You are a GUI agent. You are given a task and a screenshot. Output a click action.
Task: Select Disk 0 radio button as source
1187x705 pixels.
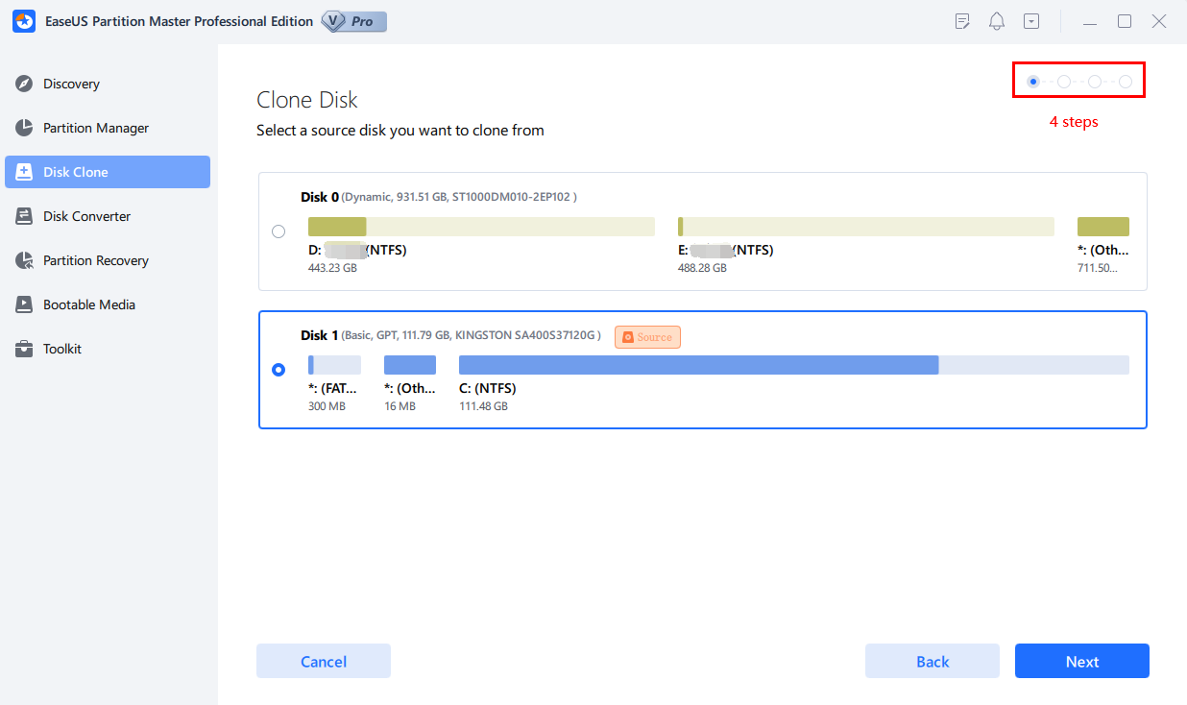click(x=279, y=231)
